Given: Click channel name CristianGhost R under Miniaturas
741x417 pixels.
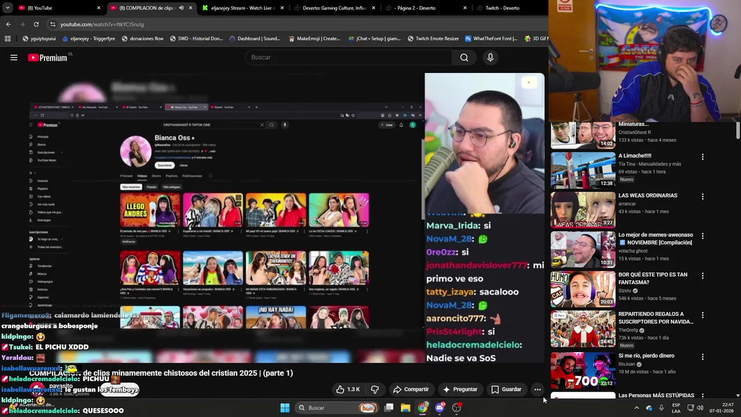Looking at the screenshot, I should pyautogui.click(x=634, y=133).
